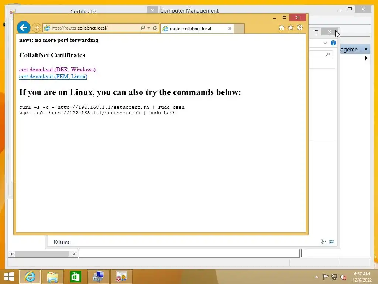The image size is (378, 284).
Task: Open Action Center flag icon
Action: click(325, 277)
